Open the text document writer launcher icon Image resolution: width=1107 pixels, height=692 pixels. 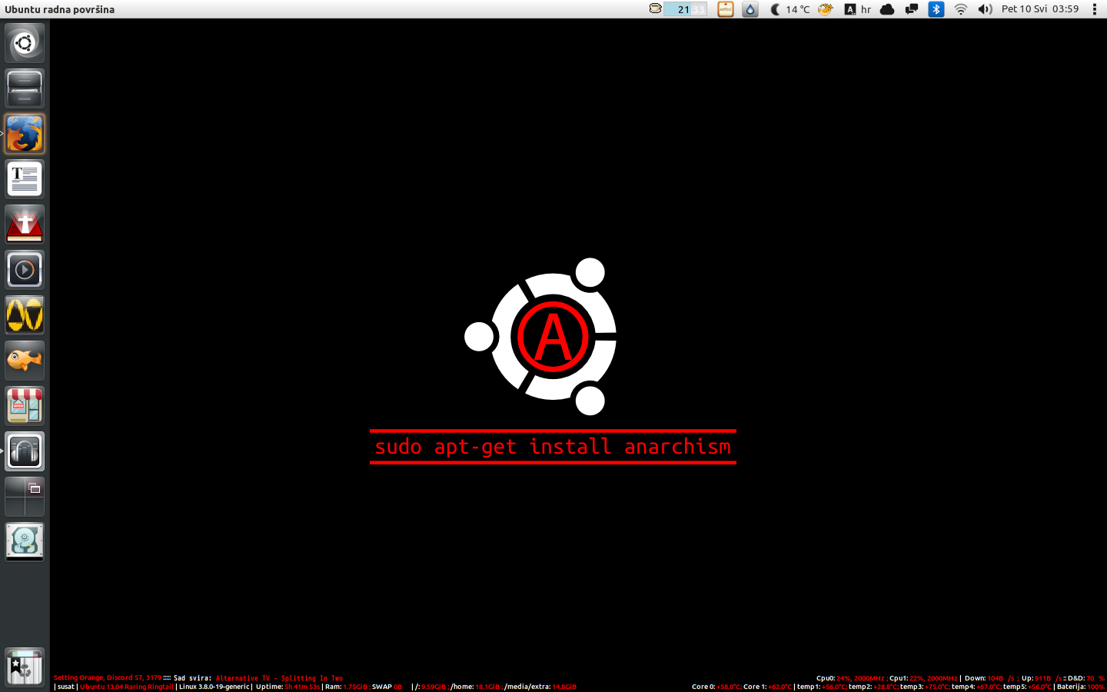tap(25, 179)
